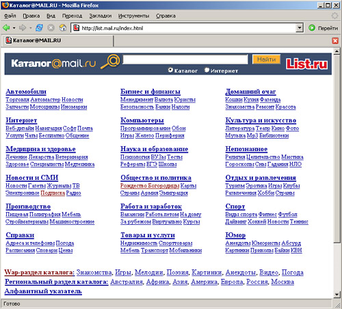Click the Firefox throbber activity icon

[x=334, y=16]
